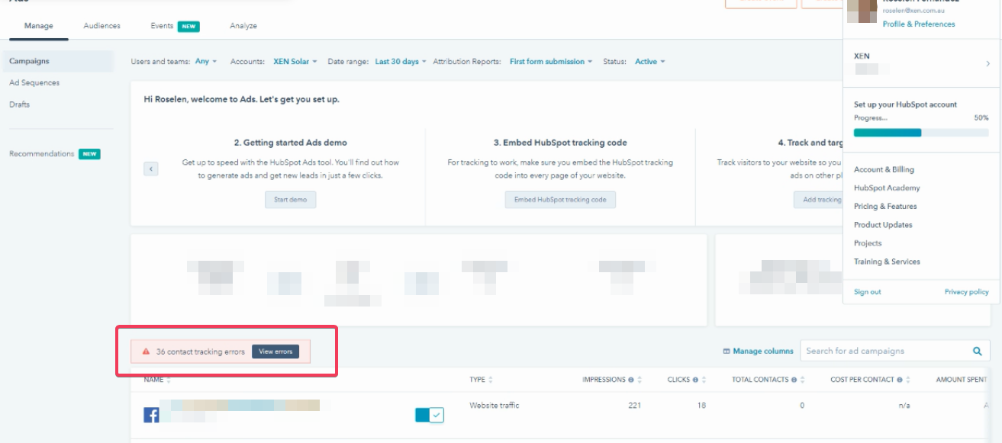Switch to the Audiences tab

102,26
